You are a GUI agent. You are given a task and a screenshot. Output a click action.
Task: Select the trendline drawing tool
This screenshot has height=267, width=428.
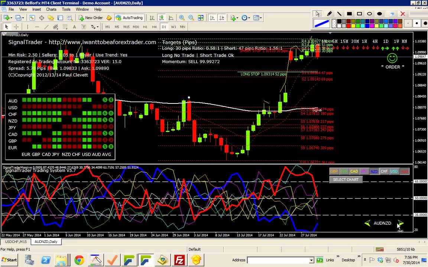point(46,27)
